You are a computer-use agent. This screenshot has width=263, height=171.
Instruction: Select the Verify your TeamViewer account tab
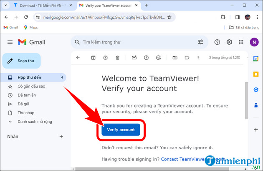pyautogui.click(x=108, y=5)
